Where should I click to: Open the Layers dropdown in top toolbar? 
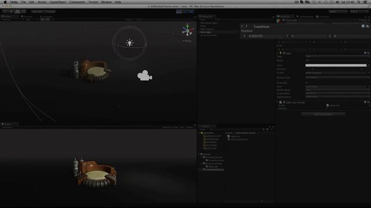(338, 12)
